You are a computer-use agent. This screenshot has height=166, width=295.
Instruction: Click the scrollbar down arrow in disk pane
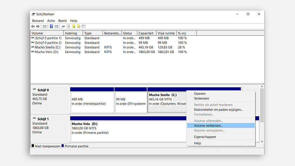tap(262, 141)
